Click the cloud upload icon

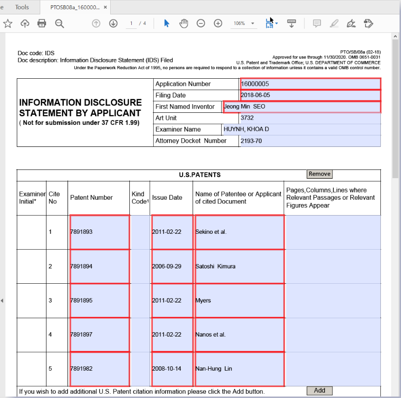[25, 24]
